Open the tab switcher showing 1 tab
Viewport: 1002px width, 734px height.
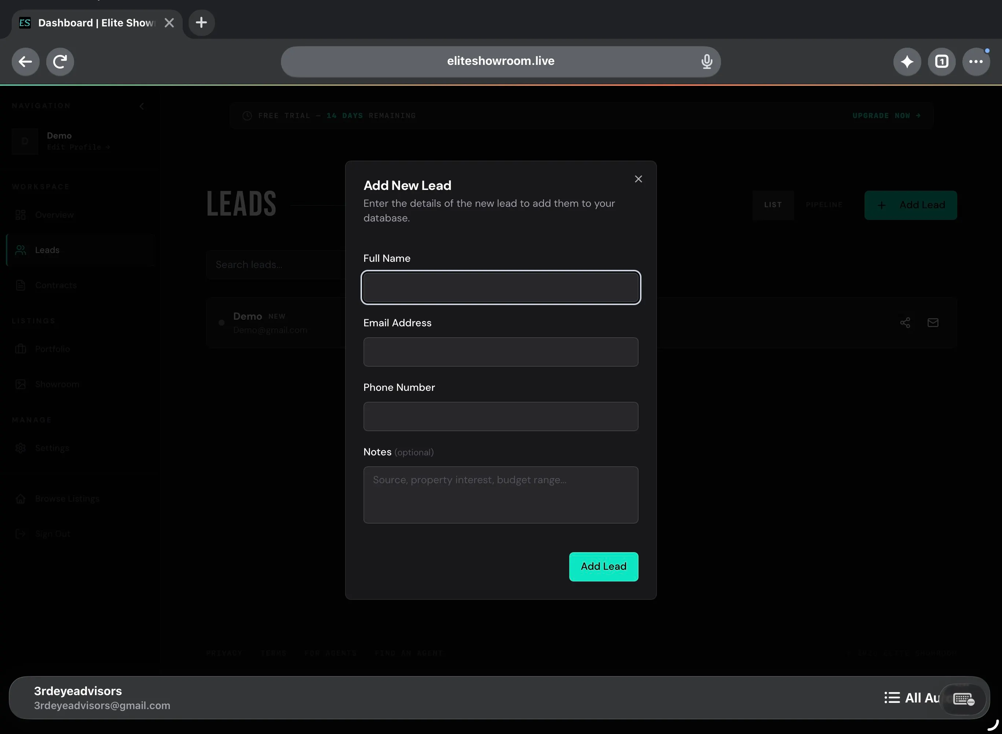pyautogui.click(x=941, y=61)
